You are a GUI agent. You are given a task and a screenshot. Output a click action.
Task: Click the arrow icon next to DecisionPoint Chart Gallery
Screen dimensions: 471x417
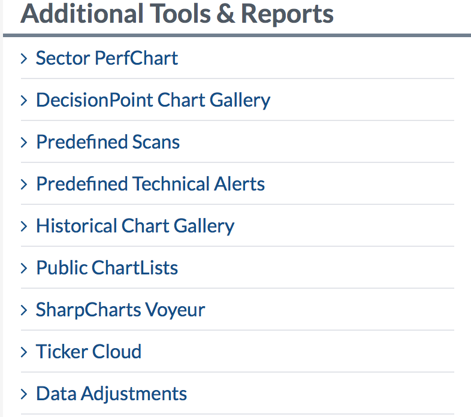24,100
